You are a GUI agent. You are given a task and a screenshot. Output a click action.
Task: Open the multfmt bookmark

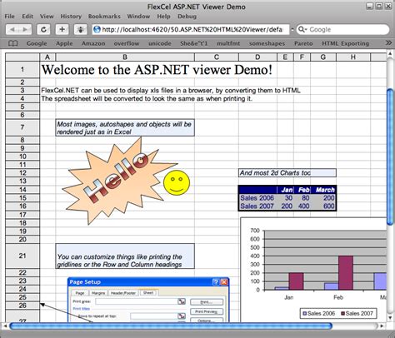click(x=228, y=43)
